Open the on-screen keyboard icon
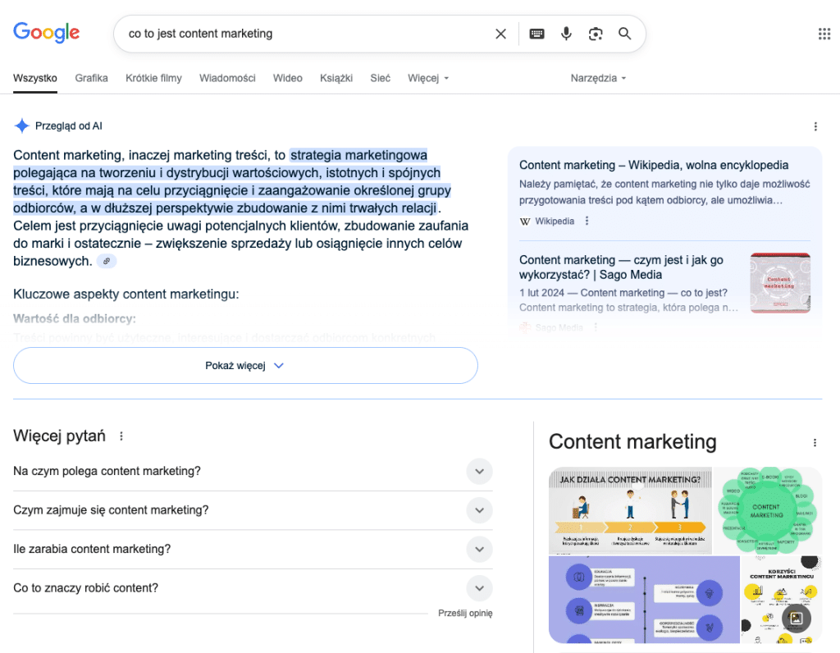 (x=536, y=34)
